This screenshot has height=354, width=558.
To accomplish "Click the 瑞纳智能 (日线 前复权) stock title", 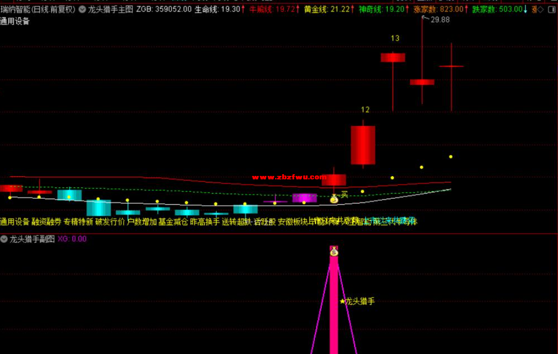I will 38,9.
